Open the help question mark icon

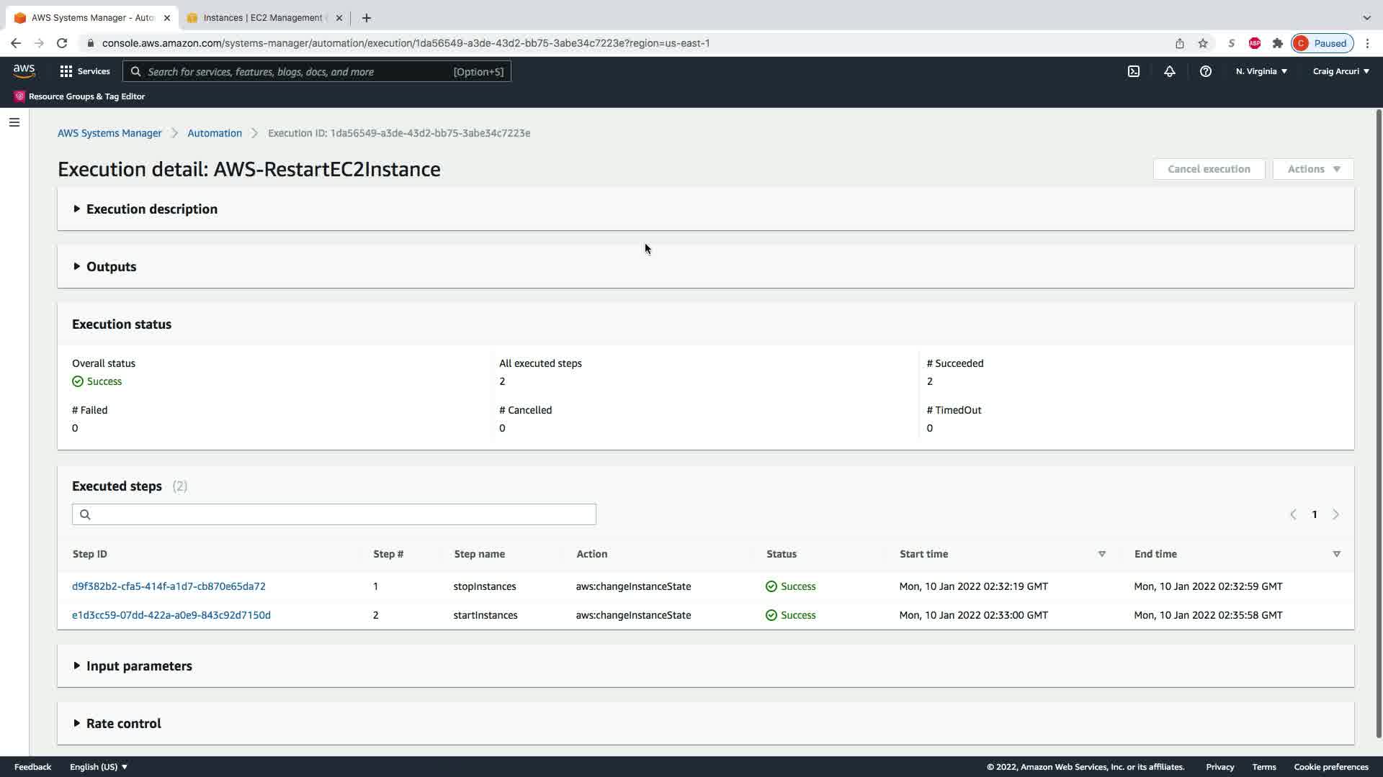(x=1206, y=71)
